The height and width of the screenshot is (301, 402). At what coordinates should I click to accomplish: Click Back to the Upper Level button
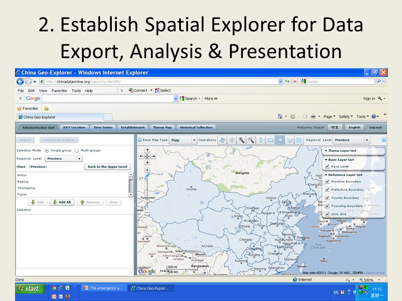[108, 167]
